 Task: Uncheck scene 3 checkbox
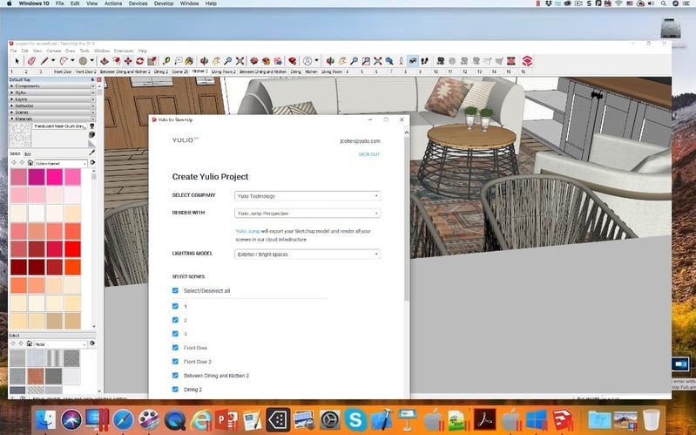[175, 334]
